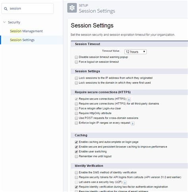Uncheck Enable user switching
Viewport: 188px width, 192px height.
tap(76, 152)
